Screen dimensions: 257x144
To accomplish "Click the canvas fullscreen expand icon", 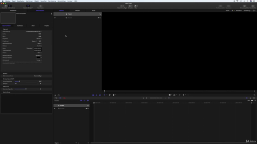I will (254, 95).
